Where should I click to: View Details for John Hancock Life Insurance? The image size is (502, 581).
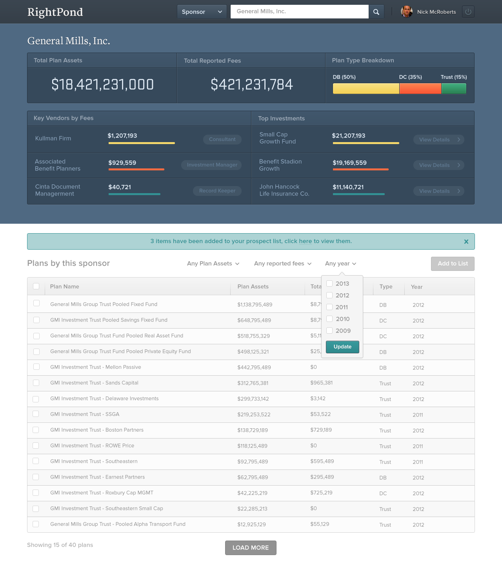438,191
